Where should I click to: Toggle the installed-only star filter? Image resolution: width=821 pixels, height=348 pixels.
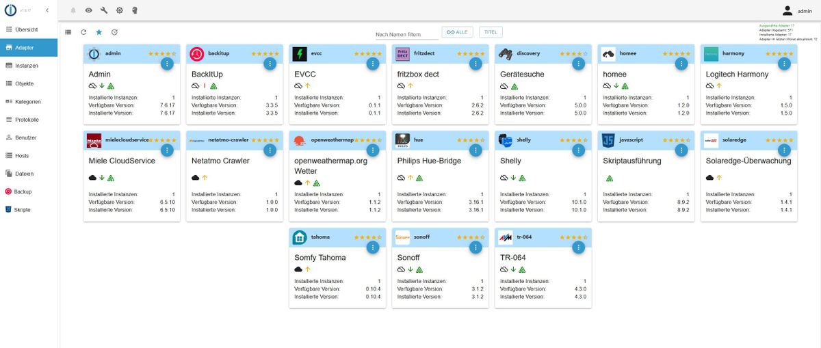tap(99, 32)
